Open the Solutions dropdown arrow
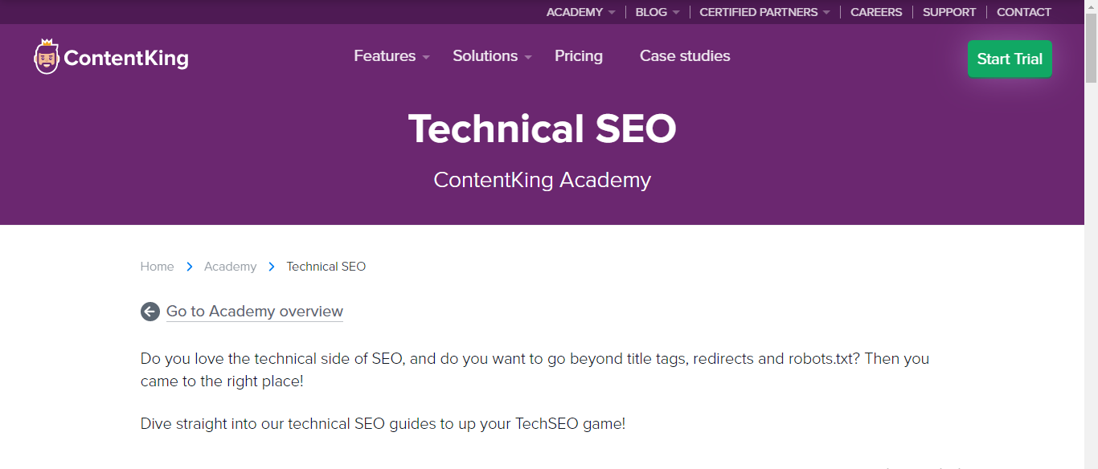The height and width of the screenshot is (469, 1098). pyautogui.click(x=528, y=58)
